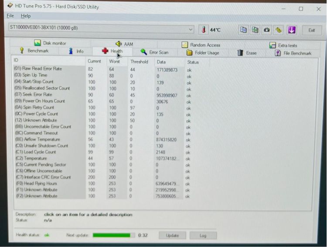327x247 pixels.
Task: Switch to the Folder Usage tab
Action: pos(202,53)
